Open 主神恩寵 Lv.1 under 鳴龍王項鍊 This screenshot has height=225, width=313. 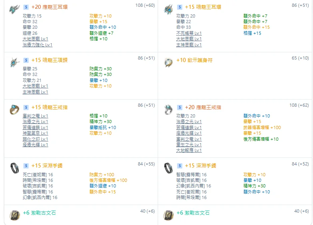click(35, 92)
